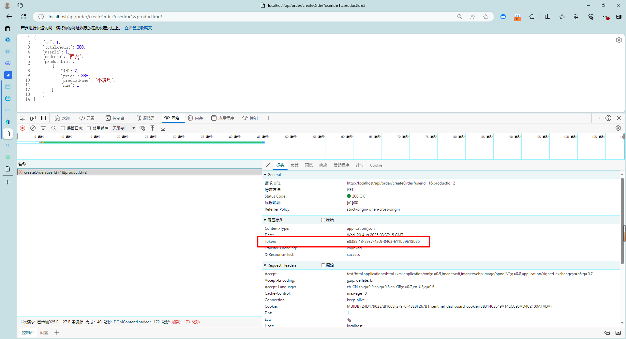Export HAR with the download arrow
This screenshot has width=626, height=339.
[x=163, y=128]
